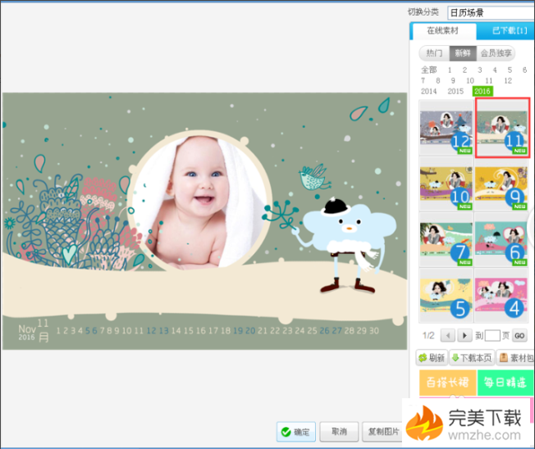
Task: Select the 会员独享 filter tab
Action: 496,53
